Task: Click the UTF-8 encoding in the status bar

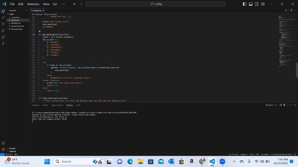Action: click(251, 154)
